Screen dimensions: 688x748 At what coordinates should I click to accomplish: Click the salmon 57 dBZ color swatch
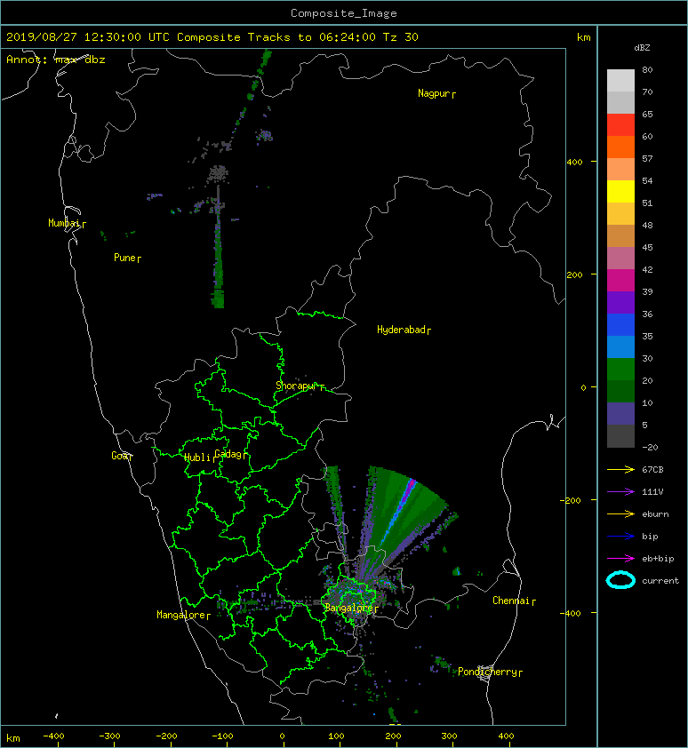(x=620, y=170)
